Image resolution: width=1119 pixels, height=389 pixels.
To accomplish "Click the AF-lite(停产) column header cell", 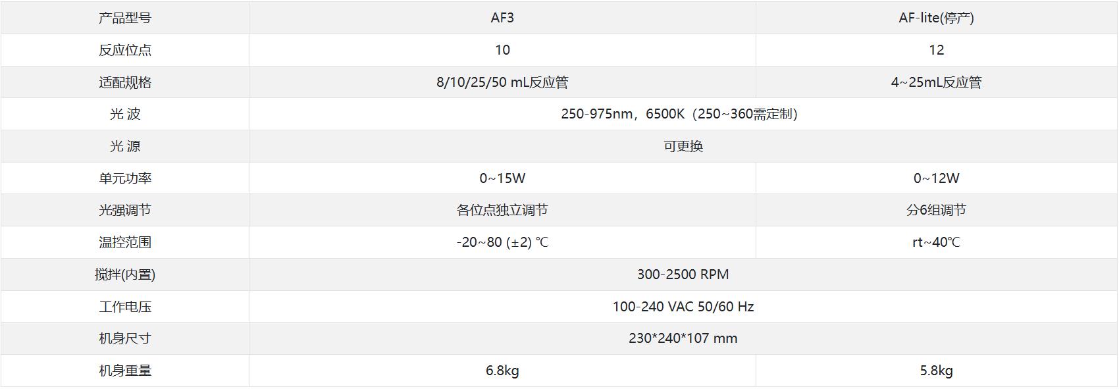I will click(936, 18).
